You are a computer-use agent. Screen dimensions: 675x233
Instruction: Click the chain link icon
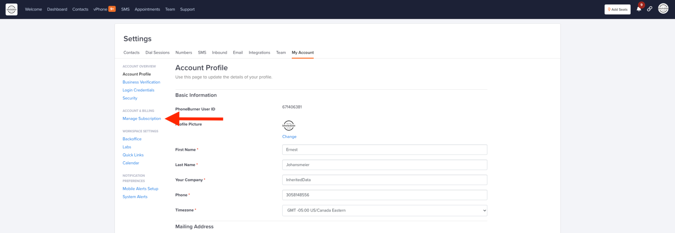650,9
